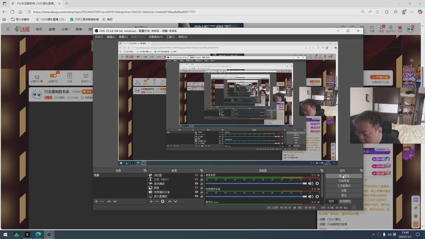The image size is (425, 239).
Task: Remove the selected scene with the minus icon
Action: (x=102, y=201)
